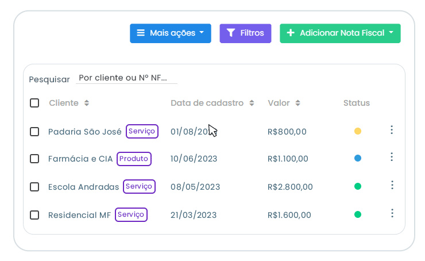This screenshot has width=425, height=261.
Task: Select the Farmácia e CIA row checkbox
Action: tap(34, 159)
